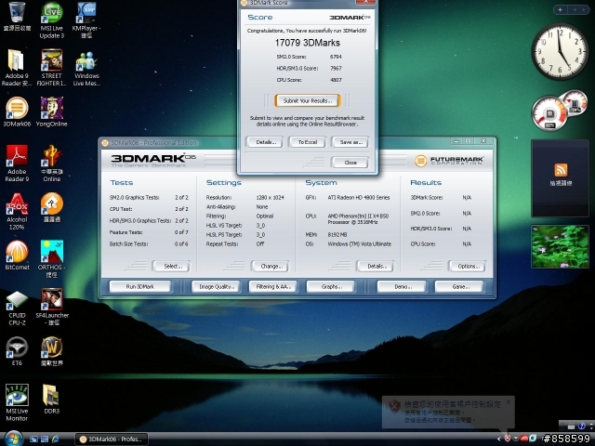Click the security shield tray icon
The width and height of the screenshot is (595, 446).
[x=508, y=439]
